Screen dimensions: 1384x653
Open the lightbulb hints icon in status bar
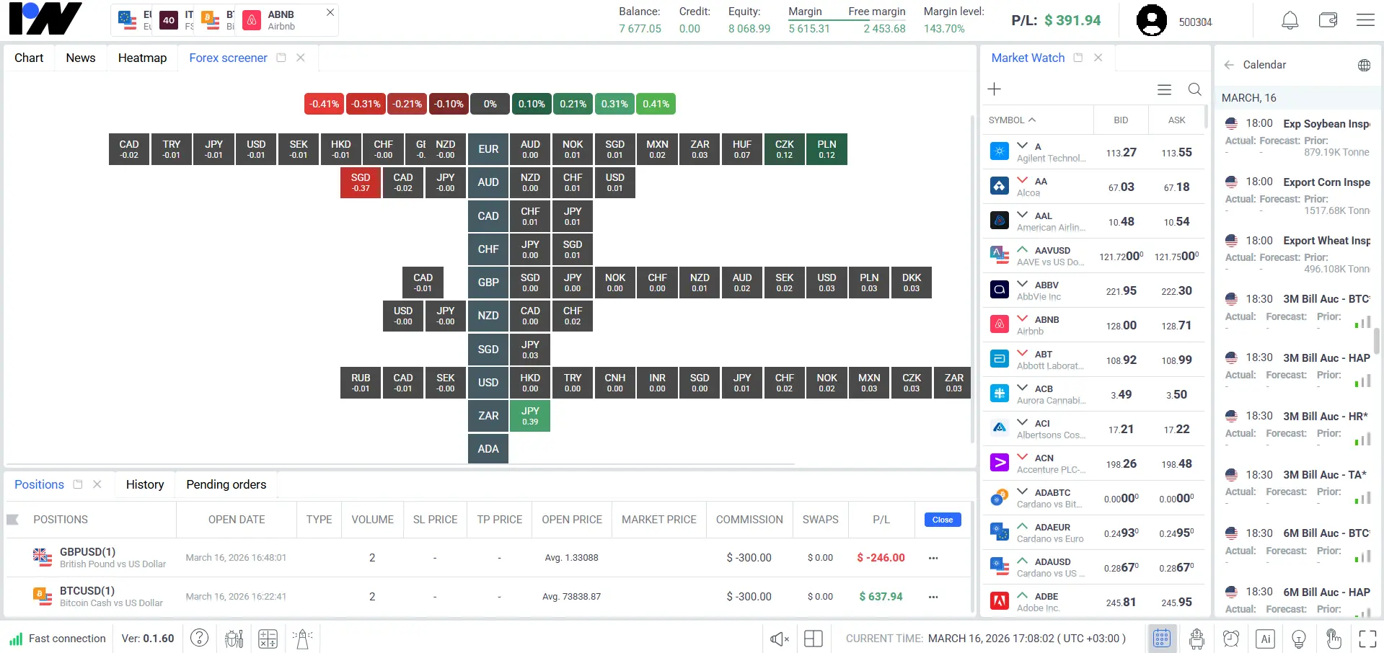click(x=1299, y=639)
